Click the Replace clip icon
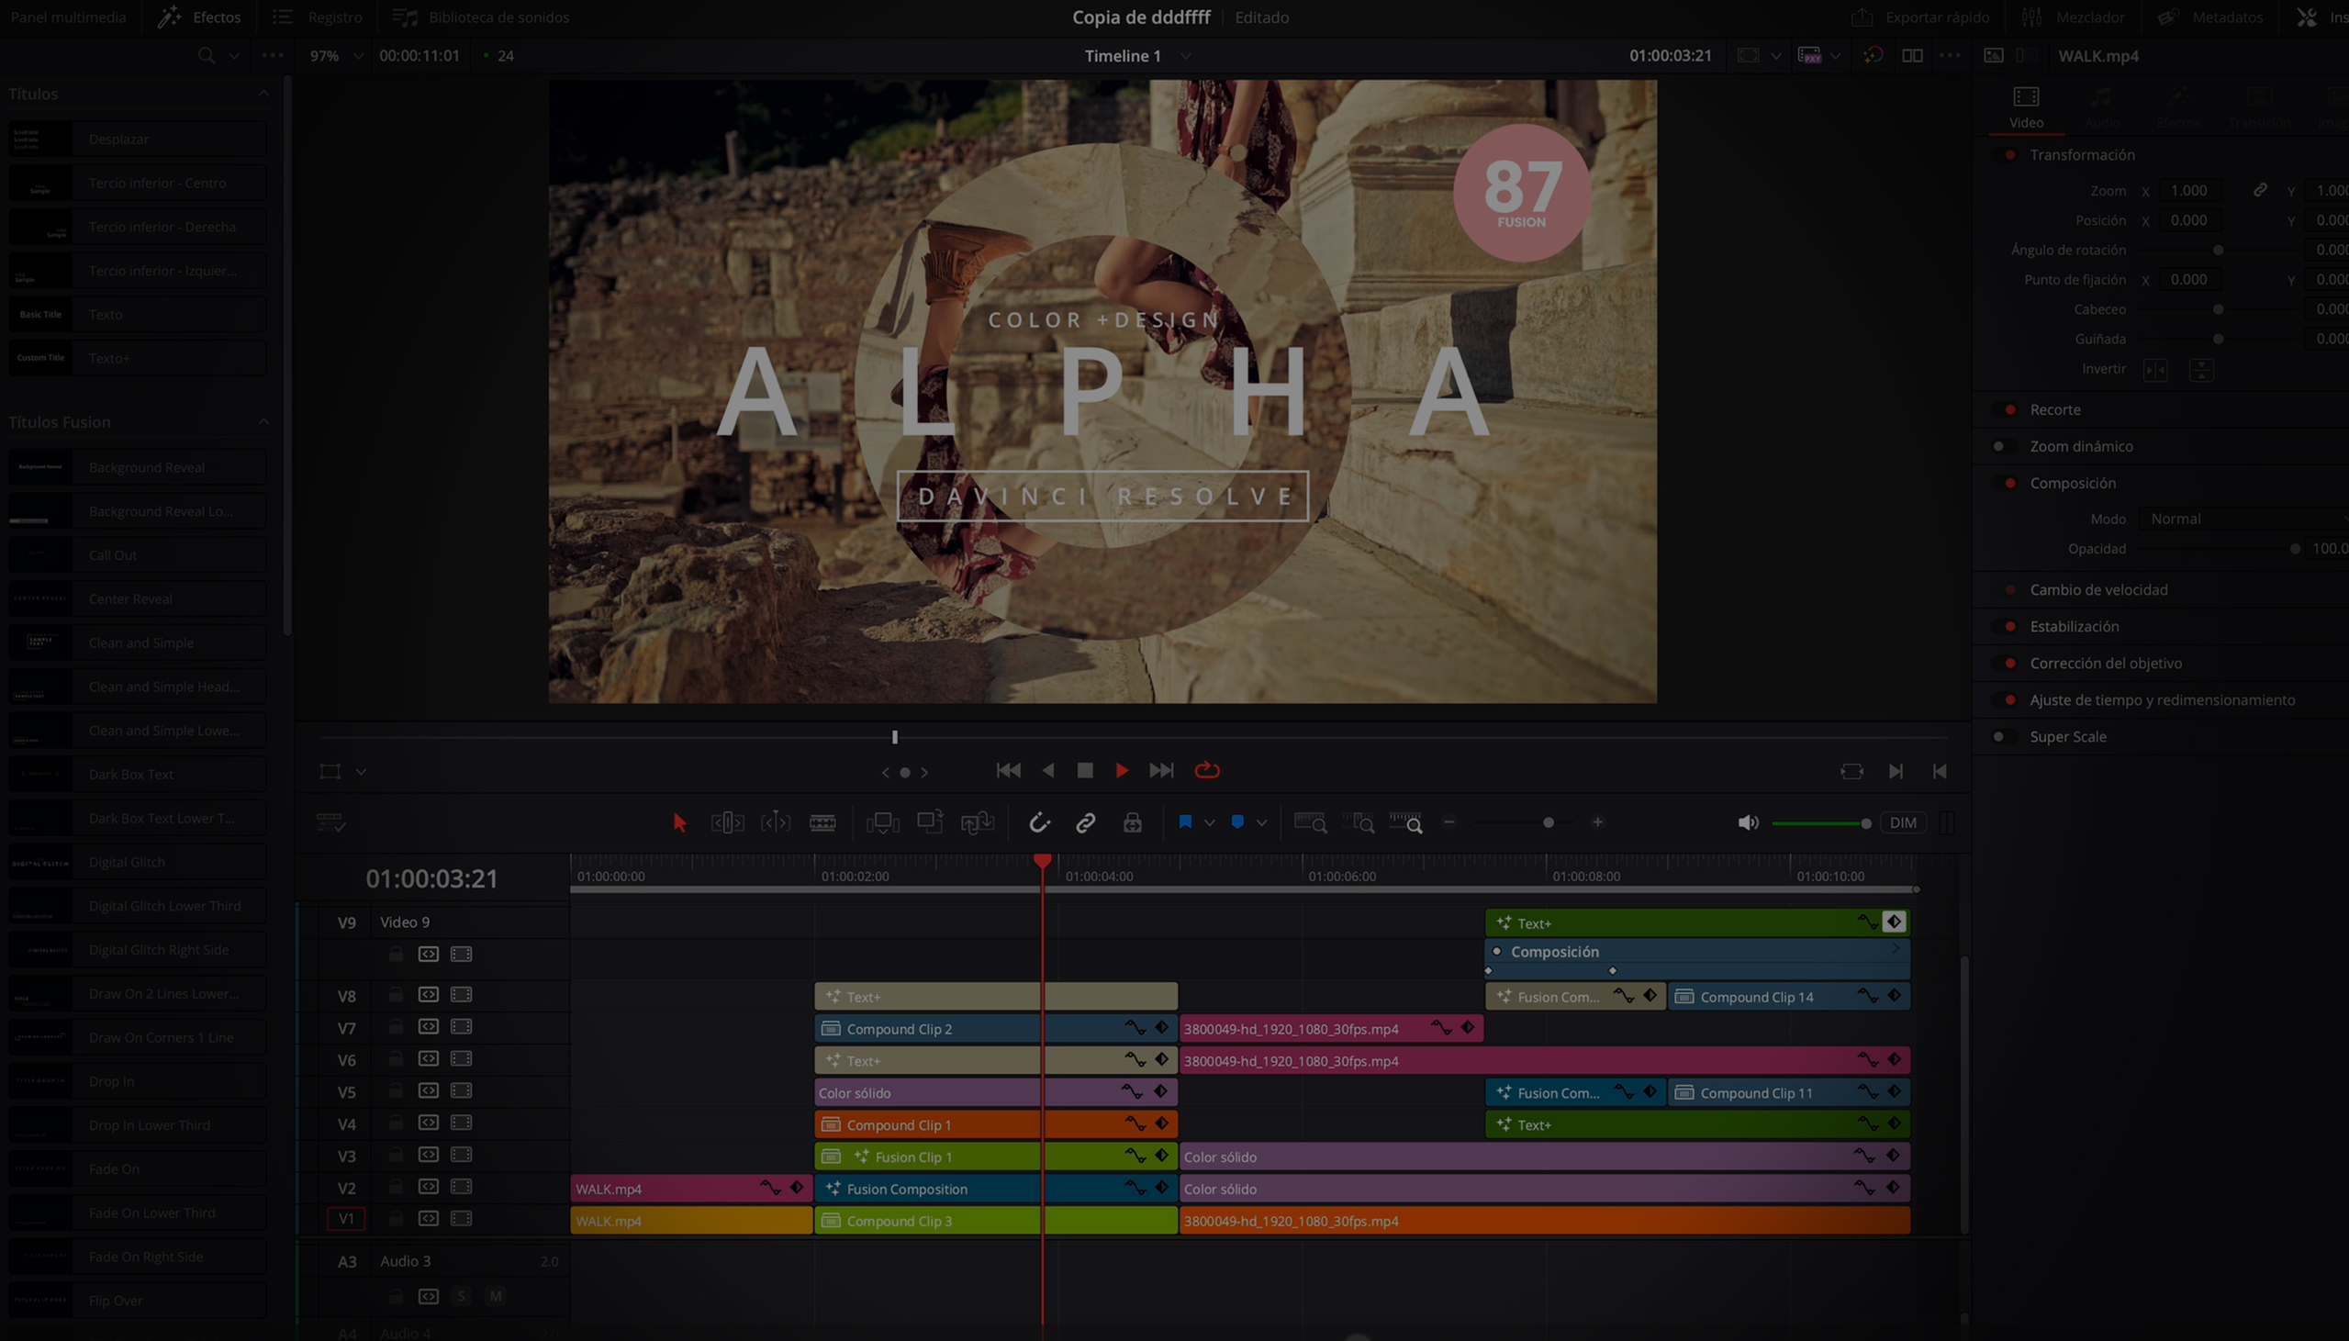This screenshot has height=1341, width=2349. (x=977, y=822)
